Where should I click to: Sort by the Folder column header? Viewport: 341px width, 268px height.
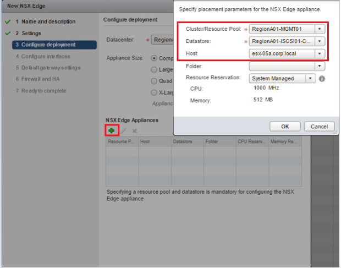point(220,141)
